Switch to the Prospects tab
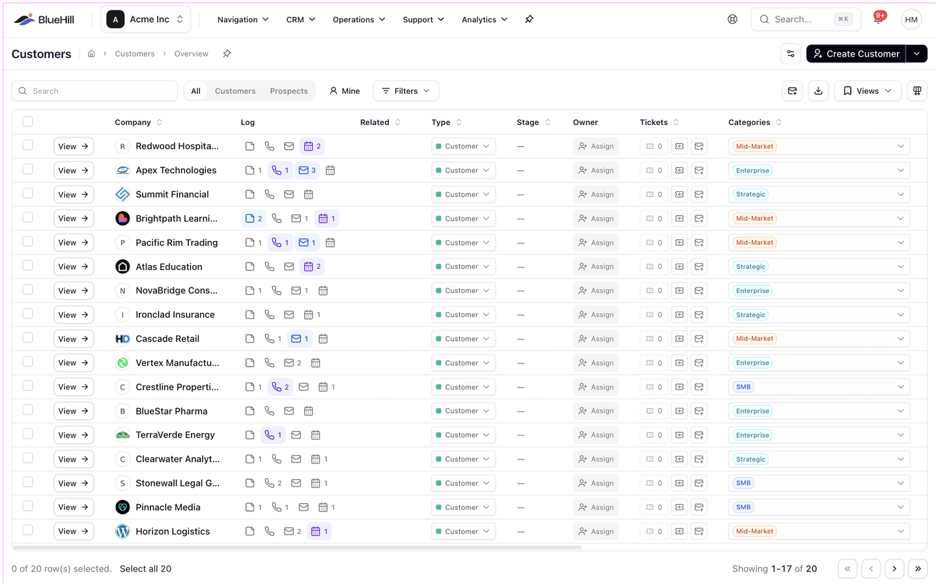The image size is (938, 586). pos(289,91)
